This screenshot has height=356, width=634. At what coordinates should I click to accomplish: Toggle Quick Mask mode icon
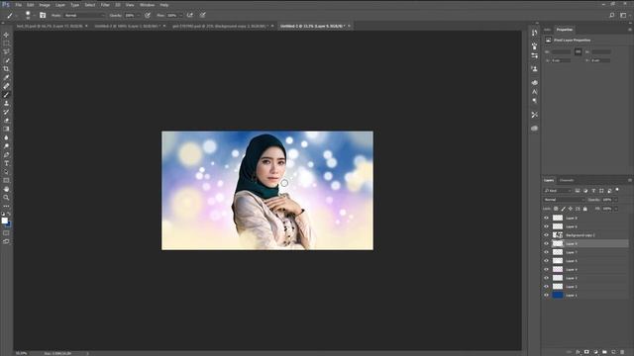[x=6, y=233]
